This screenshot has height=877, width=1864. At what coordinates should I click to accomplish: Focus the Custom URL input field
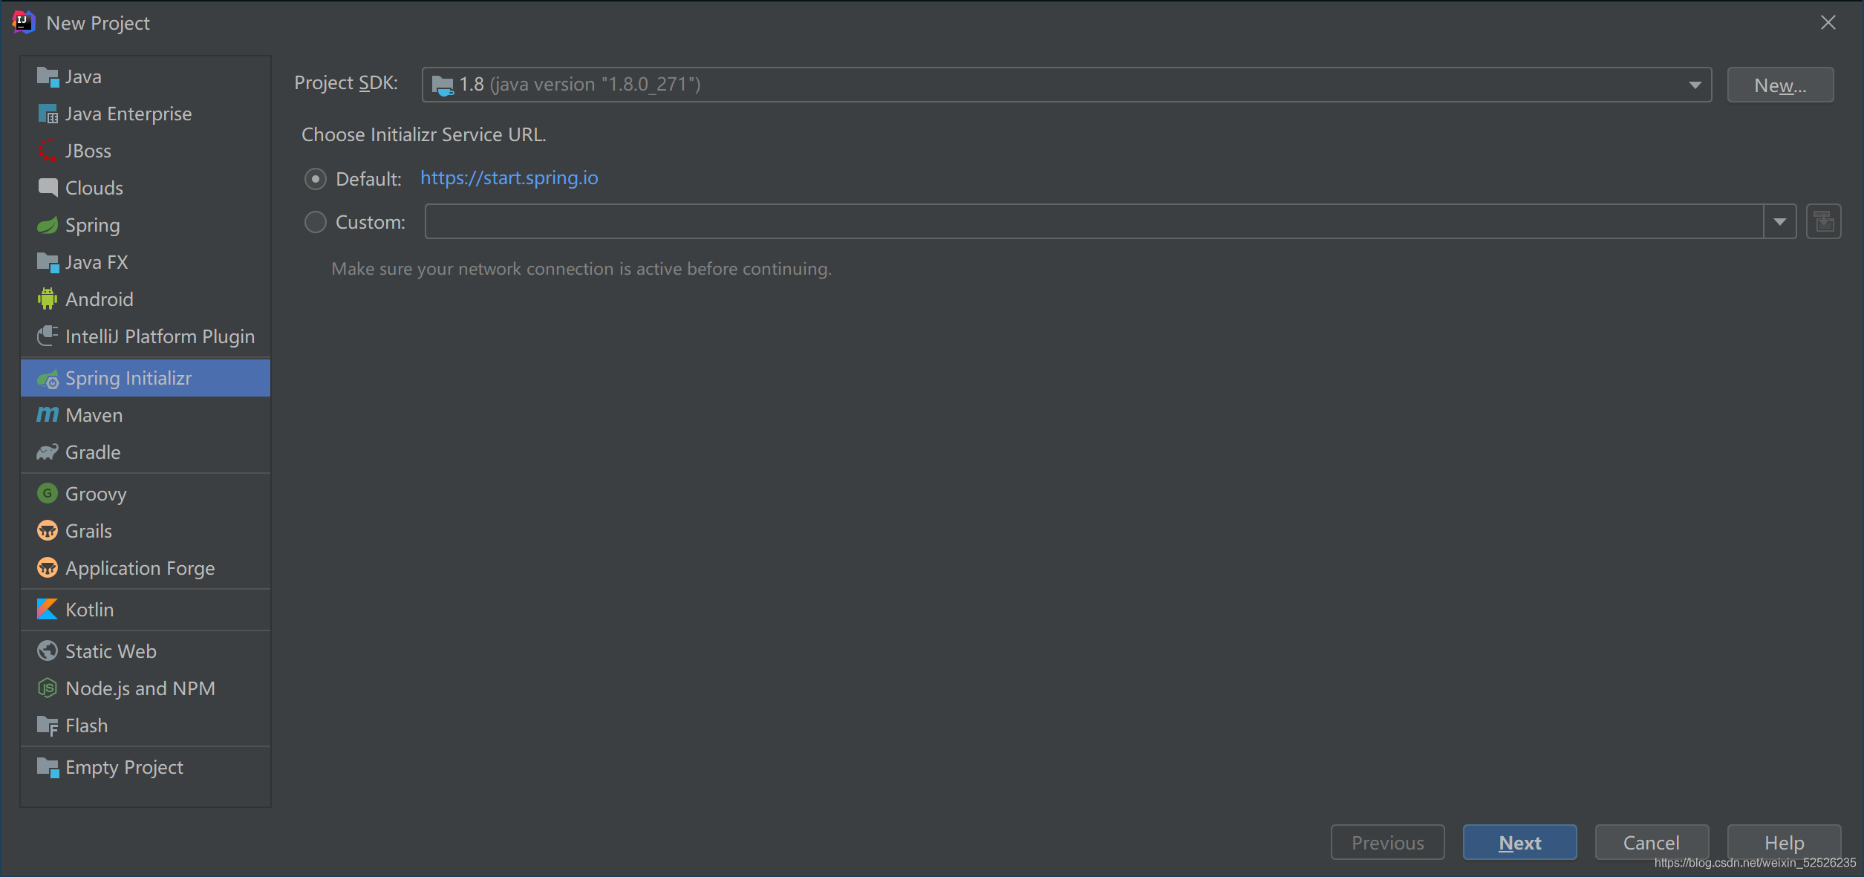pyautogui.click(x=1094, y=221)
